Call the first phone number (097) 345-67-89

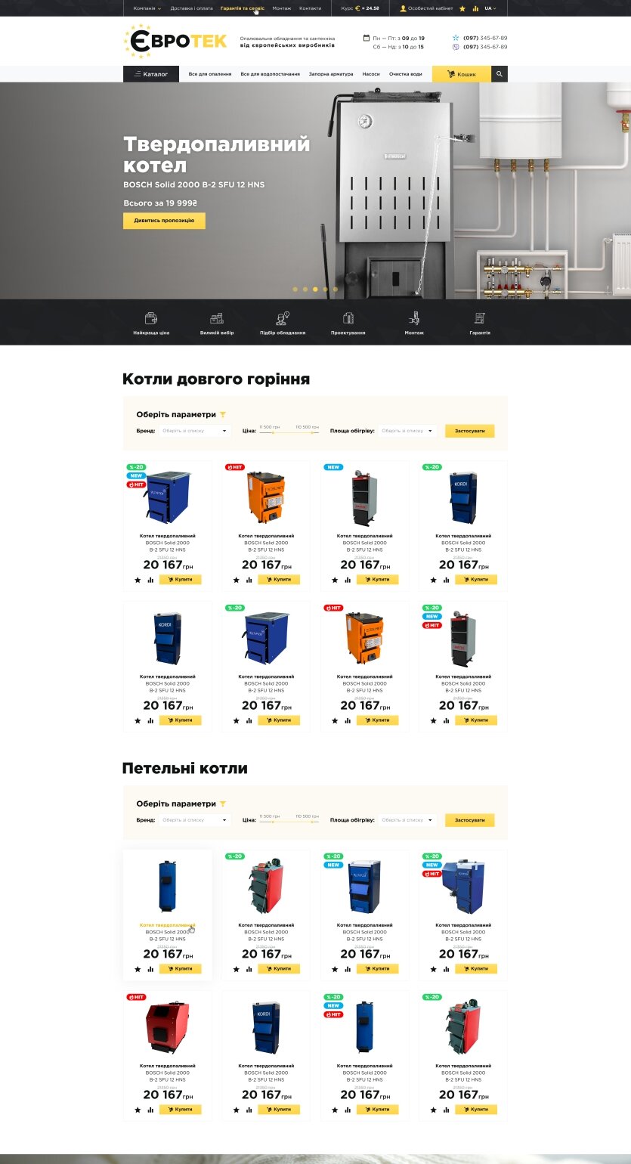pos(485,37)
